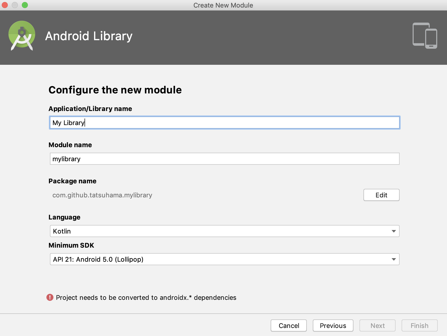Close the window with the red button
The width and height of the screenshot is (447, 336).
click(x=5, y=5)
